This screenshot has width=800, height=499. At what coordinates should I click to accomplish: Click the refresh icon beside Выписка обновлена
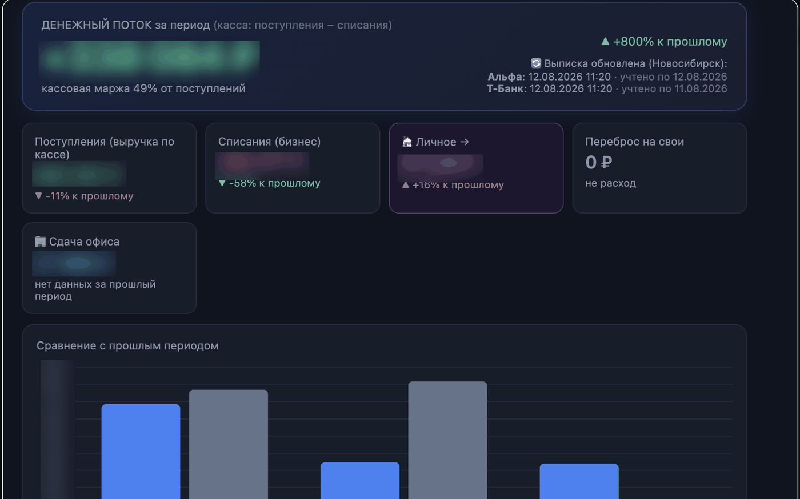point(536,63)
